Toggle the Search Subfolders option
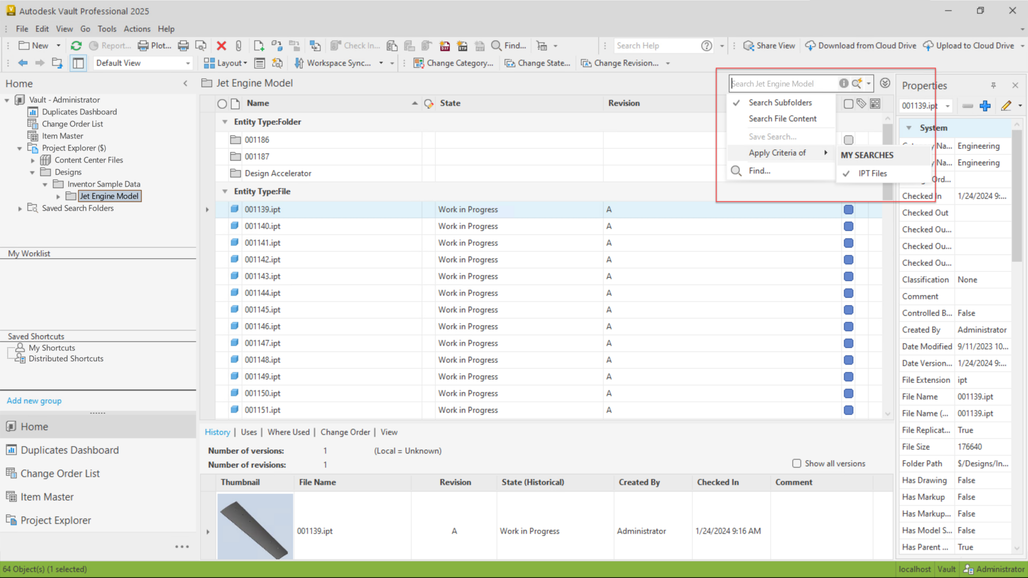This screenshot has height=578, width=1028. coord(780,103)
